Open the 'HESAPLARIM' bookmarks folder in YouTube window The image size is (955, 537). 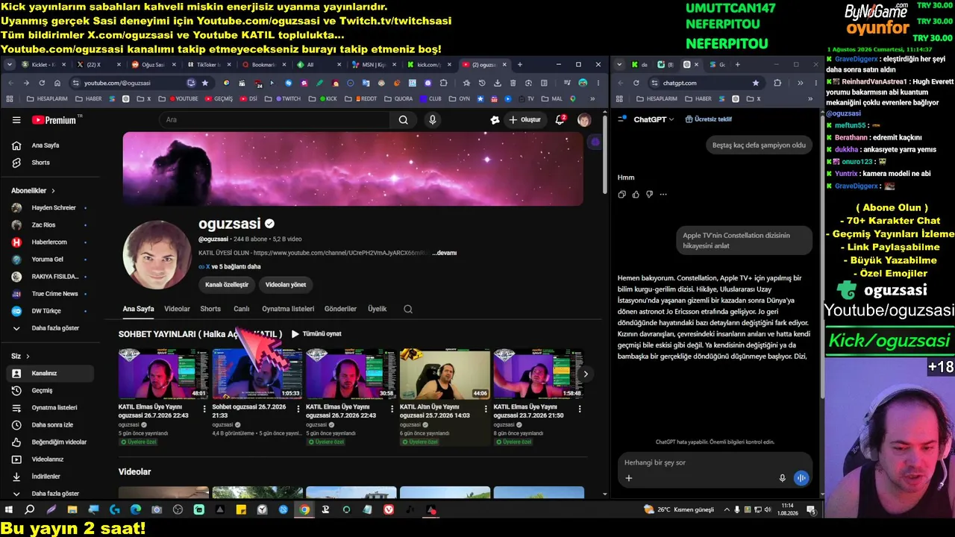[46, 98]
